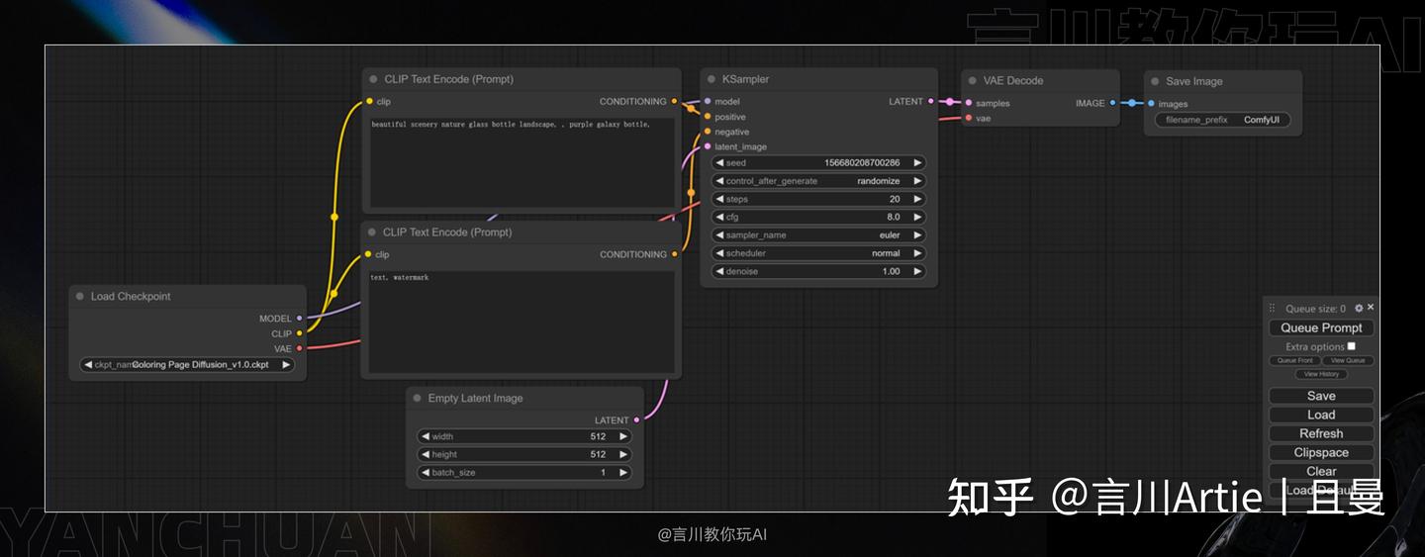Click the Load Checkpoint CLIP output port
1425x557 pixels.
pyautogui.click(x=300, y=333)
